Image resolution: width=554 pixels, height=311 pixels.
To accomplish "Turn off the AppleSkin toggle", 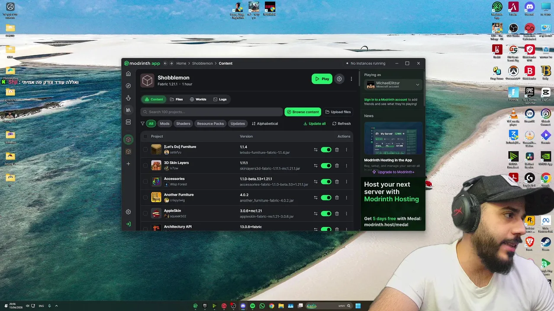I will coord(326,214).
